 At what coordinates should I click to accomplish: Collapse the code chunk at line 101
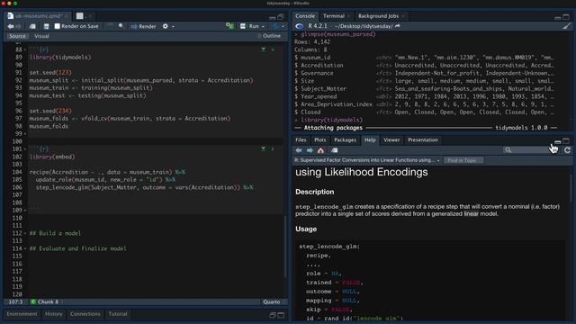(x=25, y=149)
